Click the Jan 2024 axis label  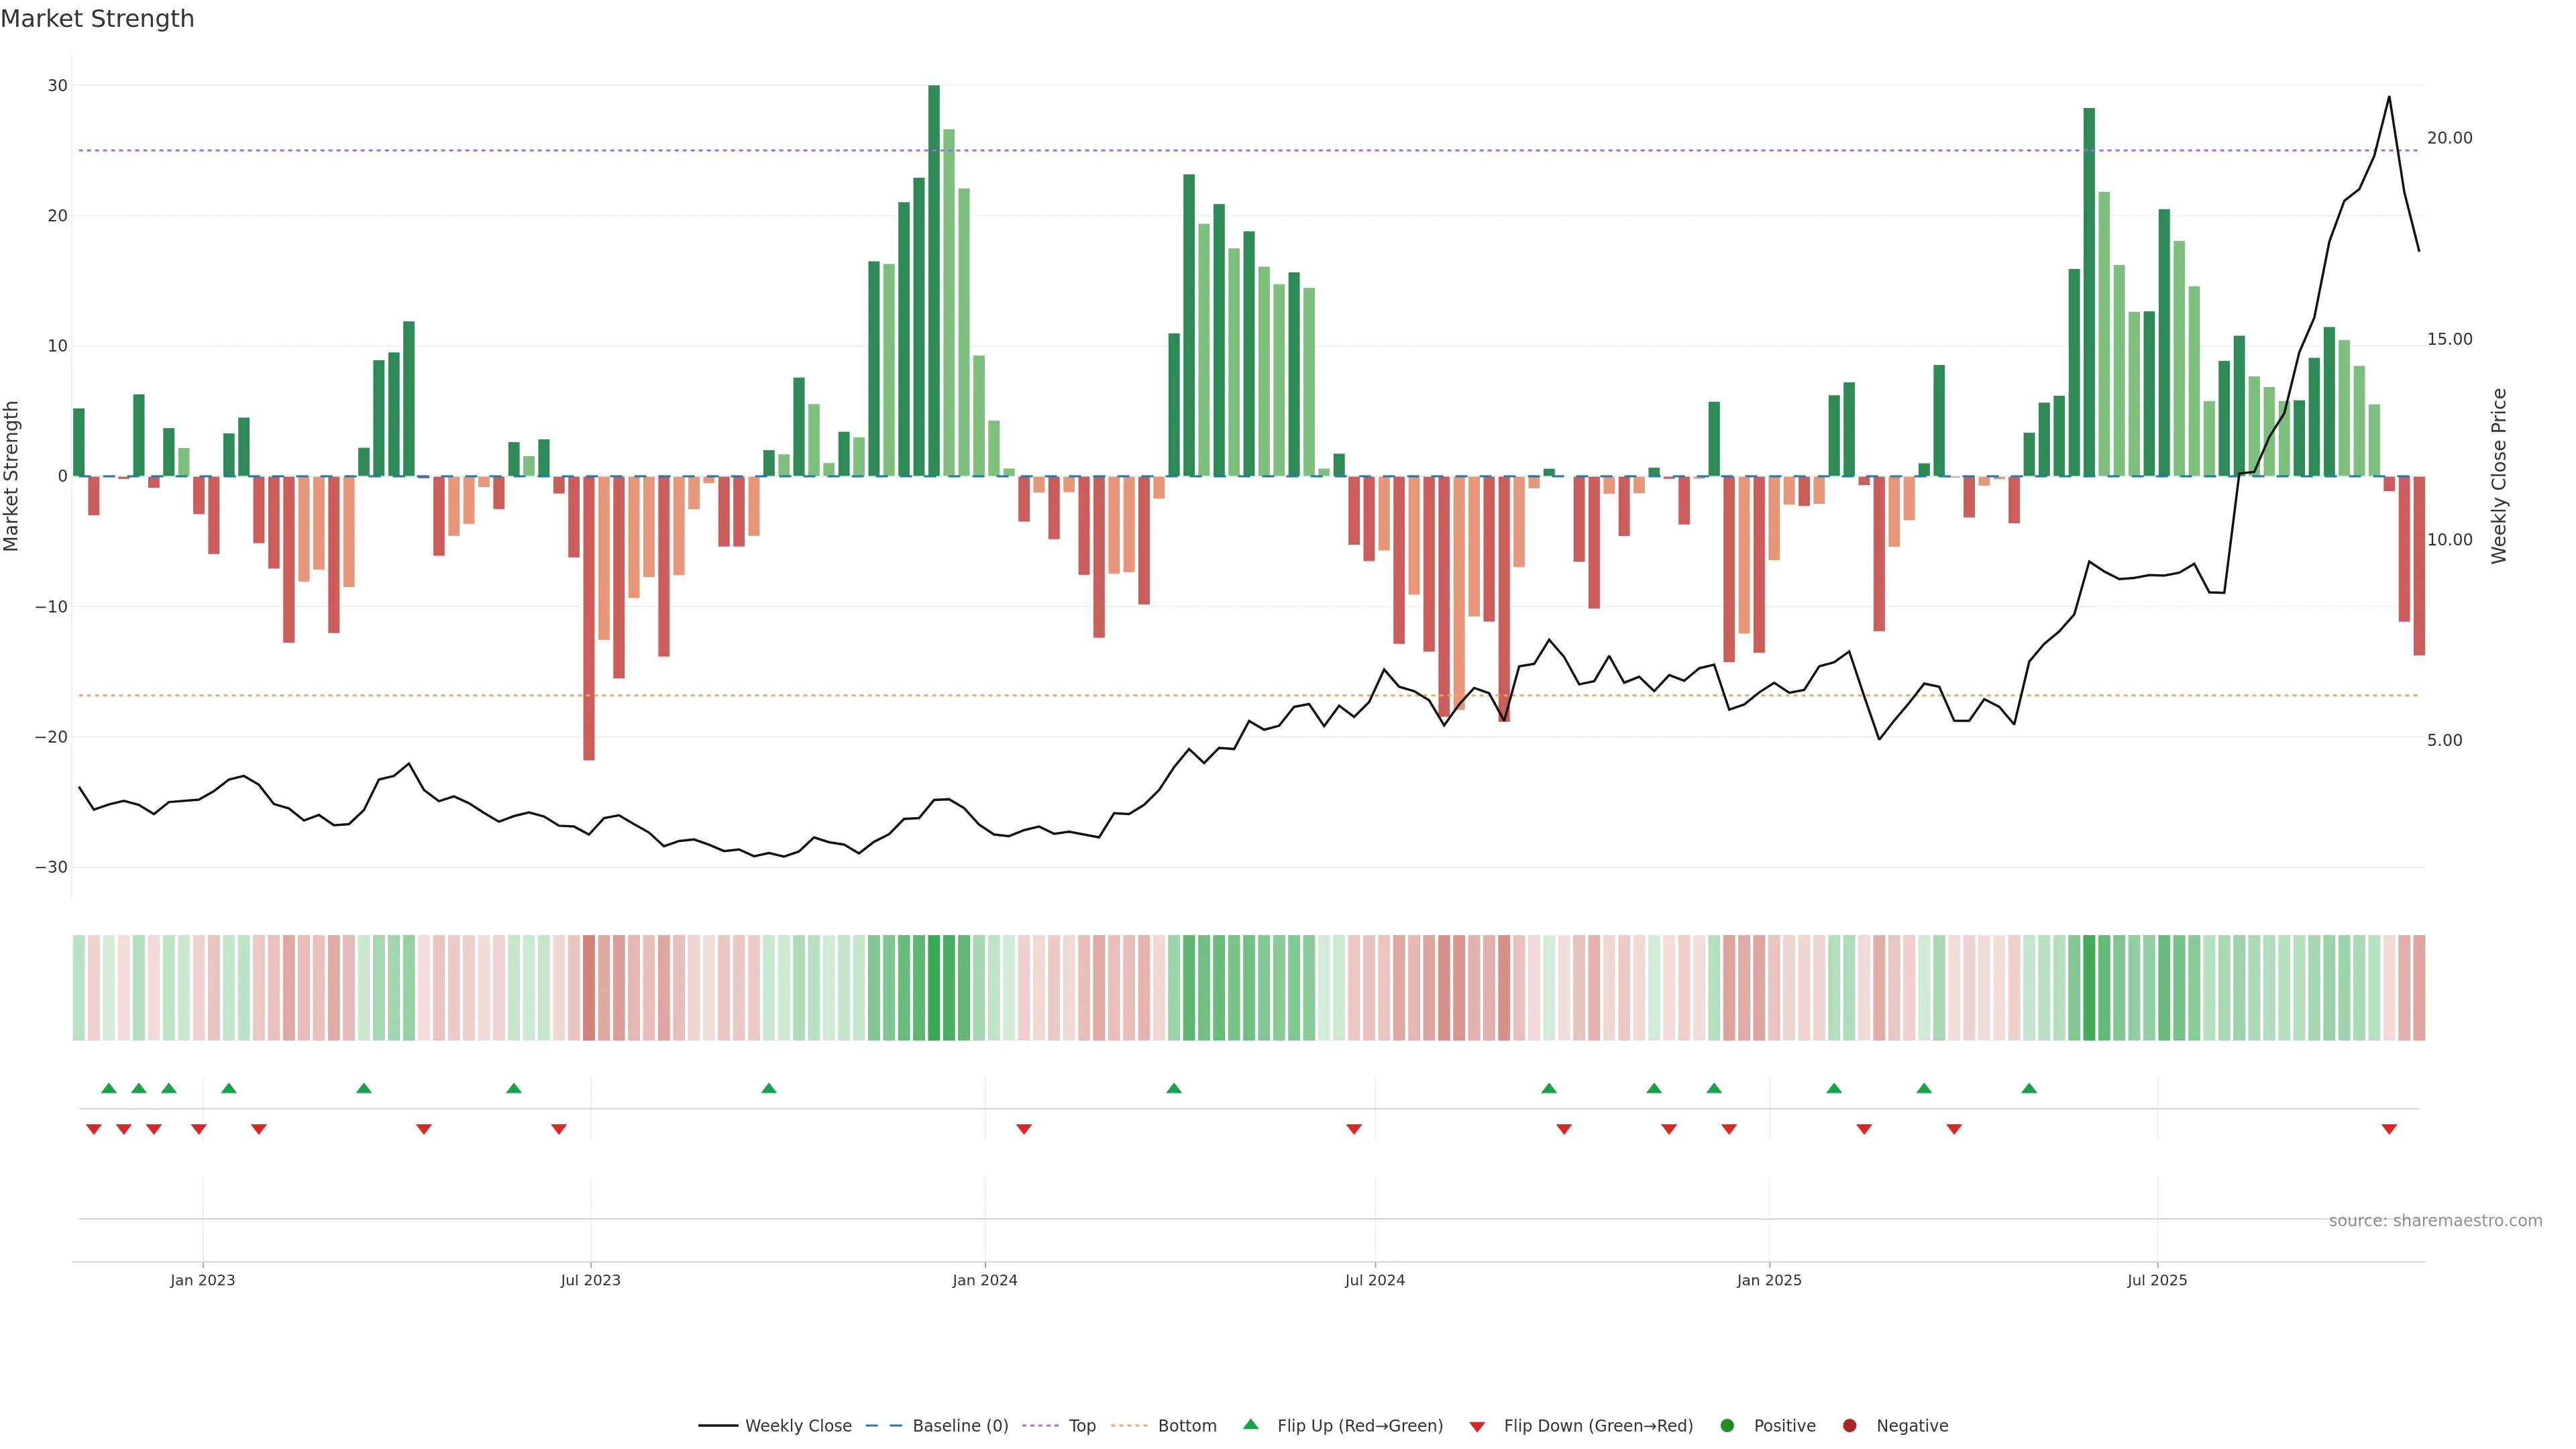tap(984, 1280)
